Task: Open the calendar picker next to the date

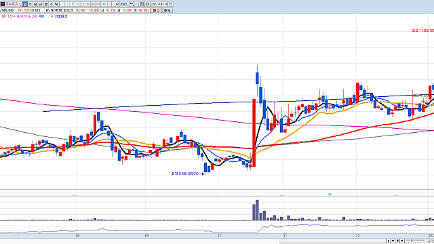Action: [x=170, y=4]
